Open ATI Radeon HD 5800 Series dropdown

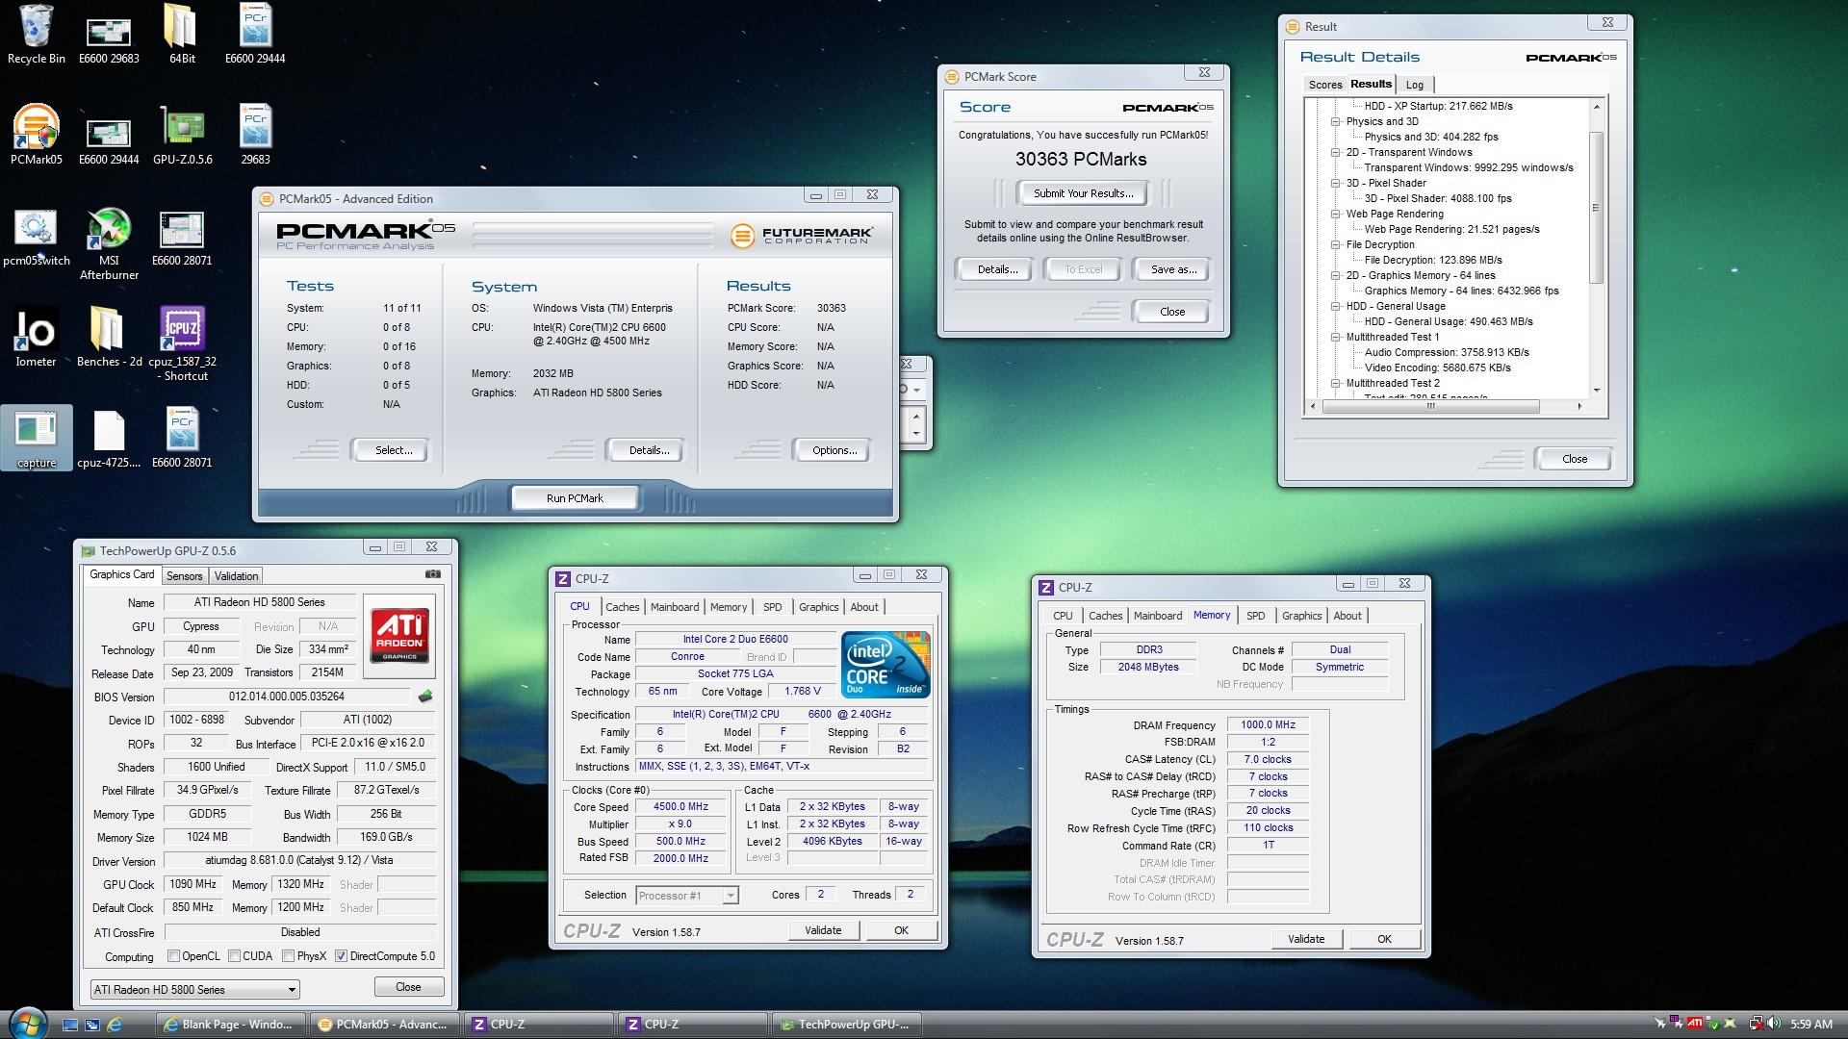pyautogui.click(x=194, y=989)
